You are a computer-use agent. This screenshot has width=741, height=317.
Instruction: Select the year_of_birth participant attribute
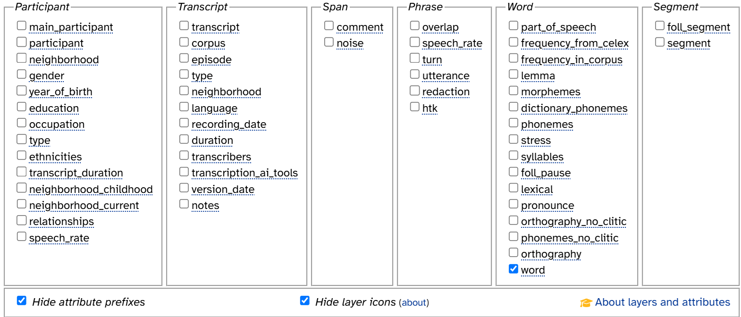point(22,90)
